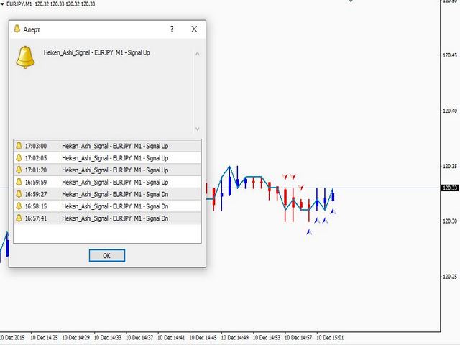The height and width of the screenshot is (345, 460).
Task: Click the bell icon in the 16:59:59 row
Action: 19,182
